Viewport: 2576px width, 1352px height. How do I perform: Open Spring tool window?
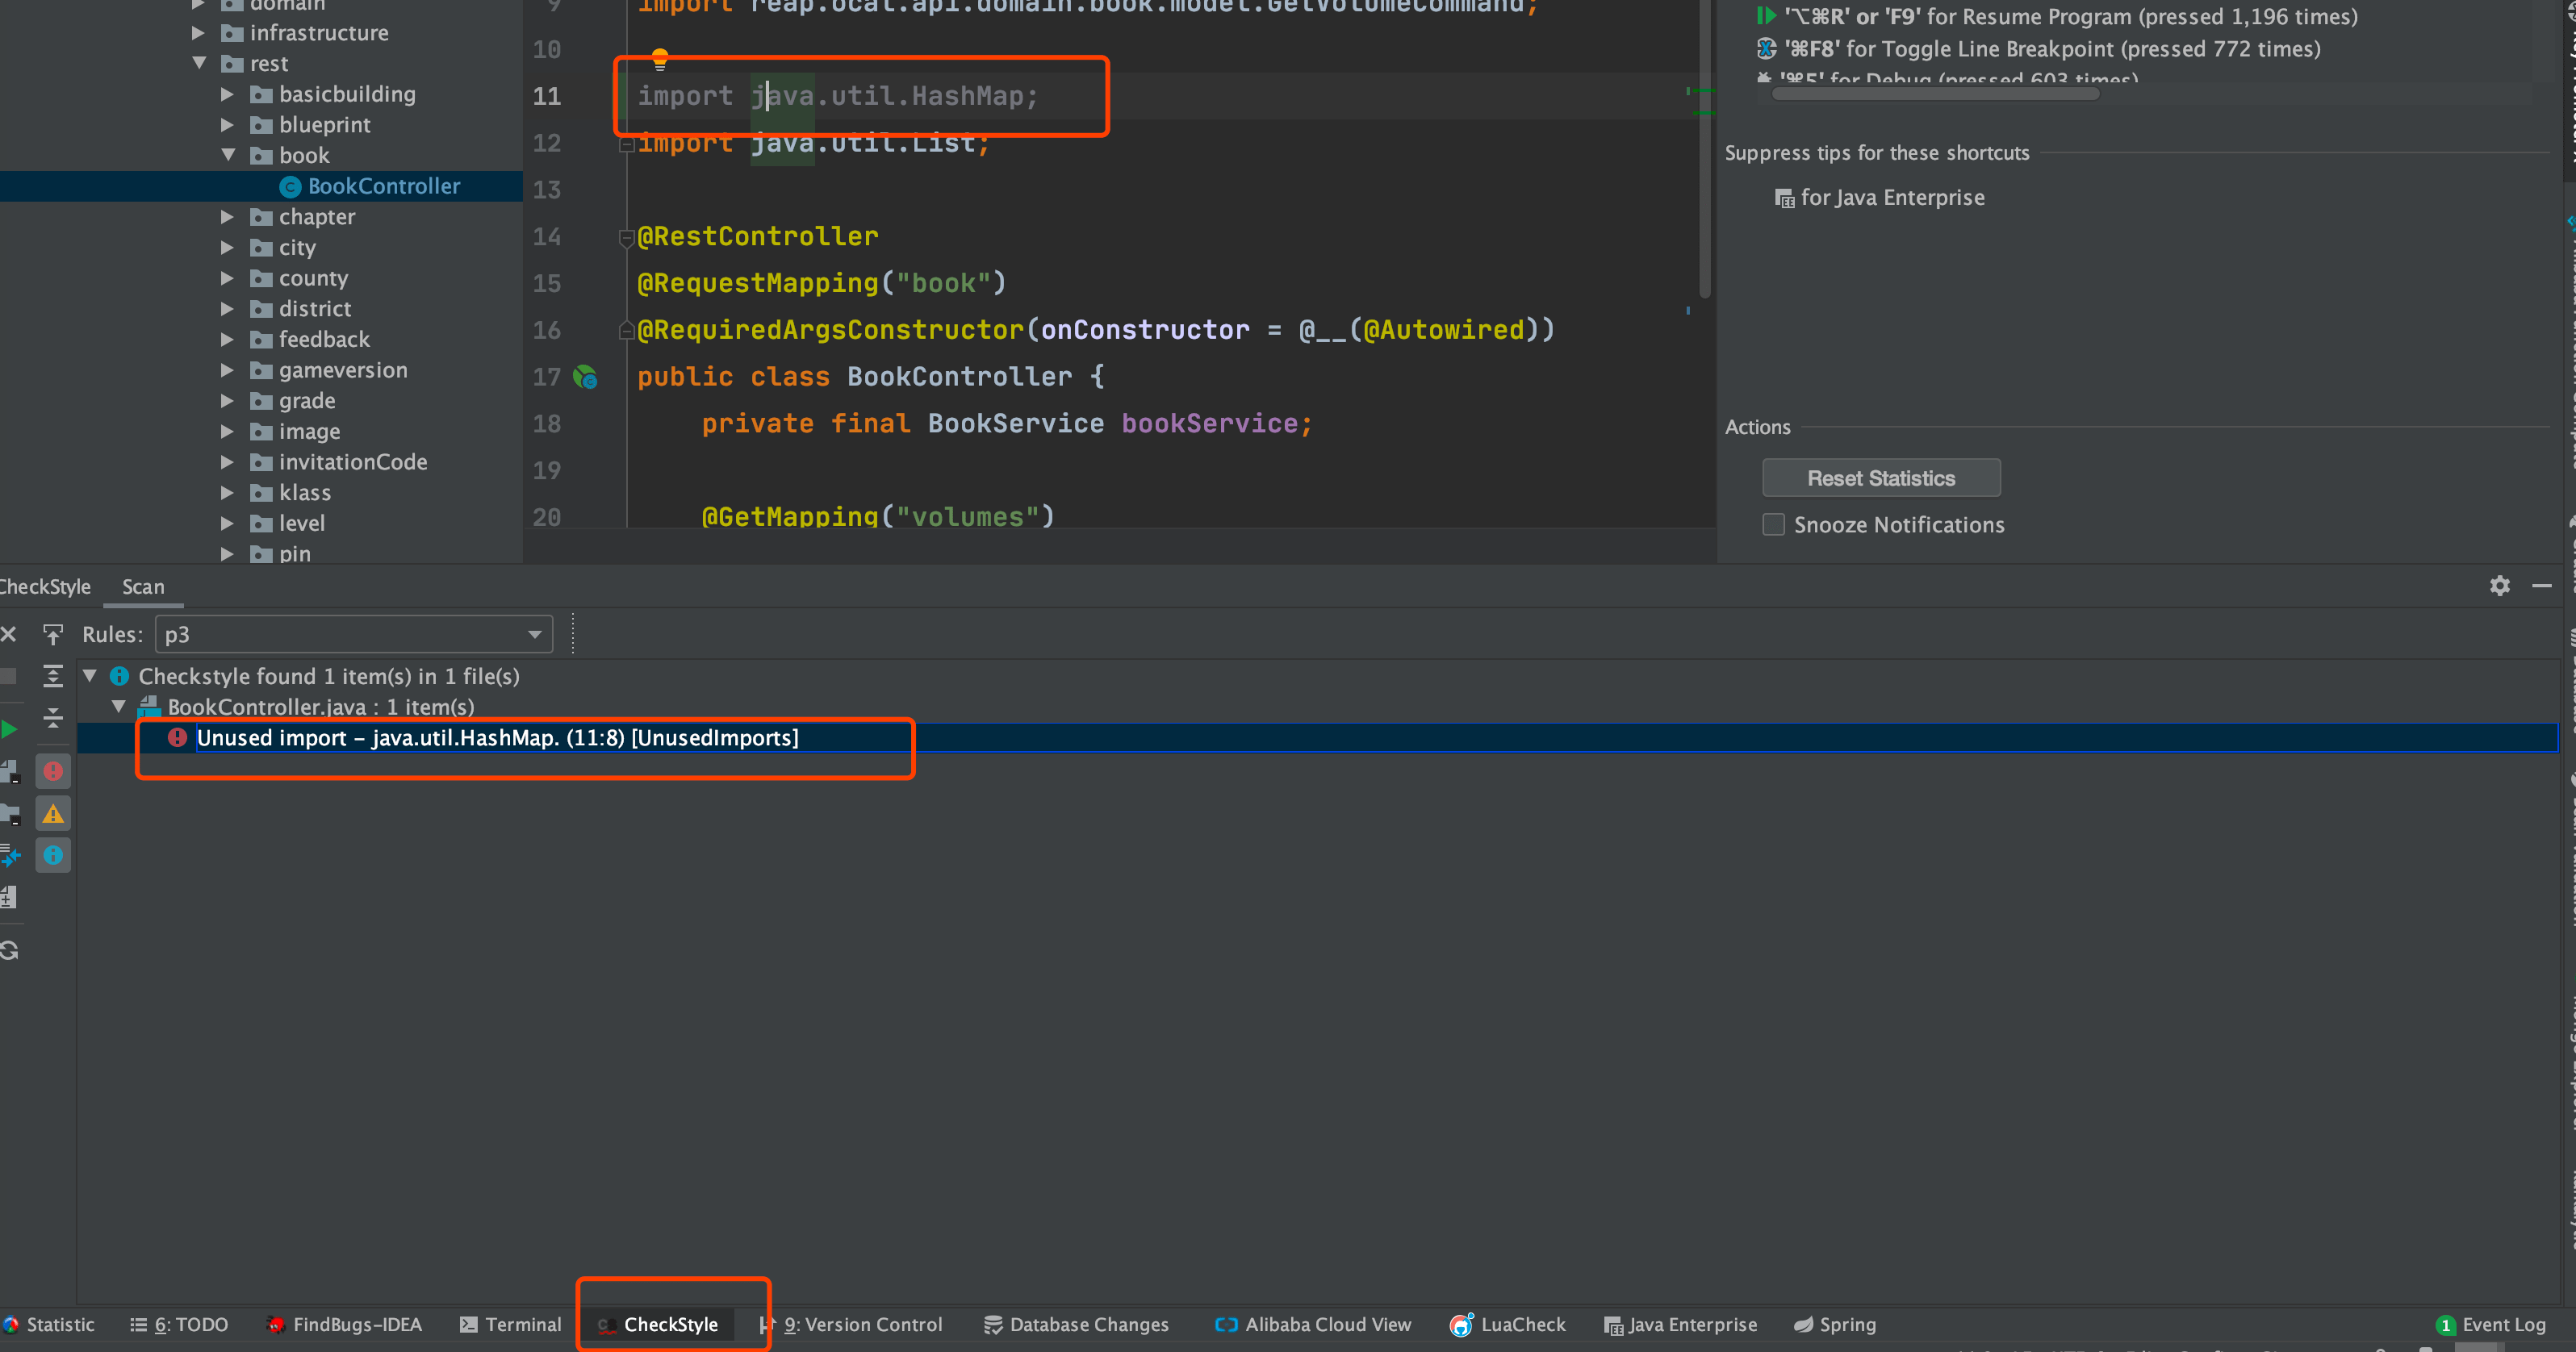tap(1835, 1325)
